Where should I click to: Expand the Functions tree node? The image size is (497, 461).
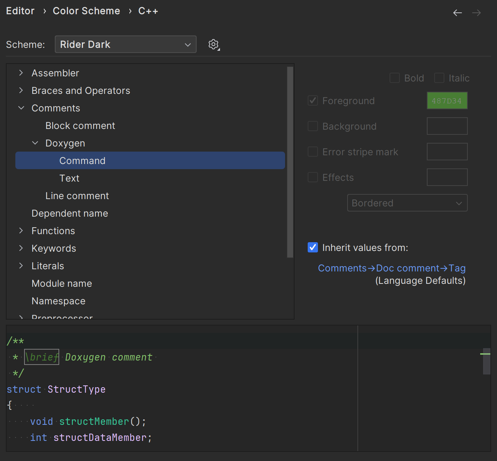tap(21, 230)
